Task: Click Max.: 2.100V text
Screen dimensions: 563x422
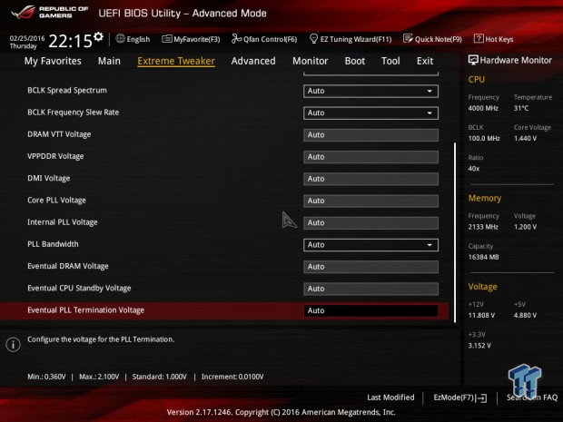Action: click(x=99, y=377)
